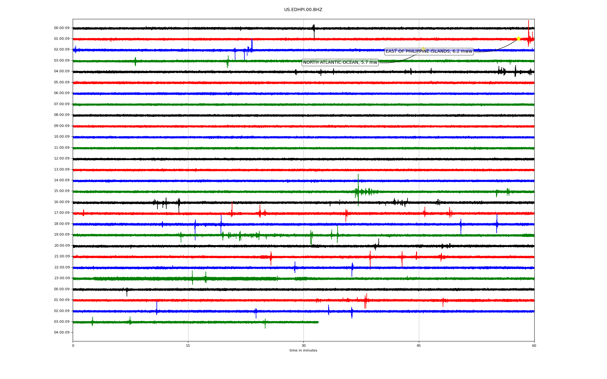Click the 22:00:09 time label

pyautogui.click(x=62, y=268)
